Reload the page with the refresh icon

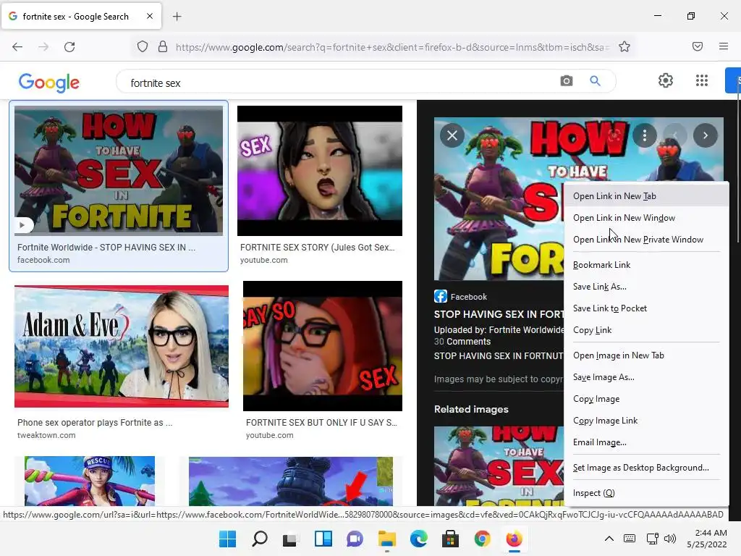[x=69, y=47]
